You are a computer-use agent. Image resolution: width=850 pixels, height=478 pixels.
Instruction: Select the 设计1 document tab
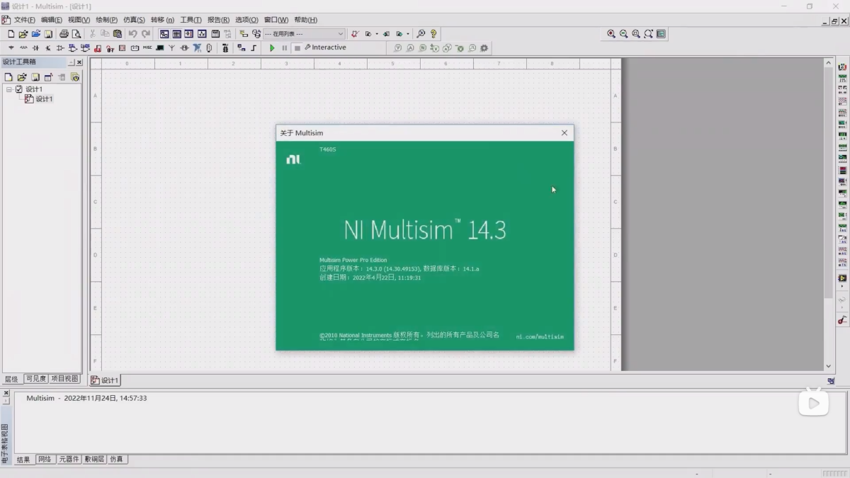point(105,380)
